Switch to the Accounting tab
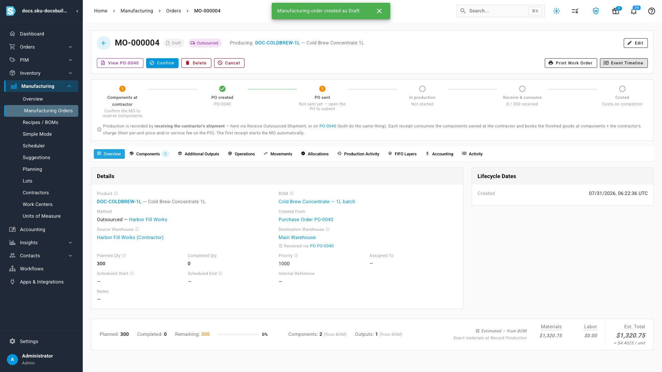 [439, 154]
